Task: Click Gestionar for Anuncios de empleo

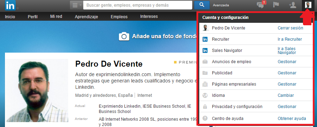Action: [x=287, y=62]
